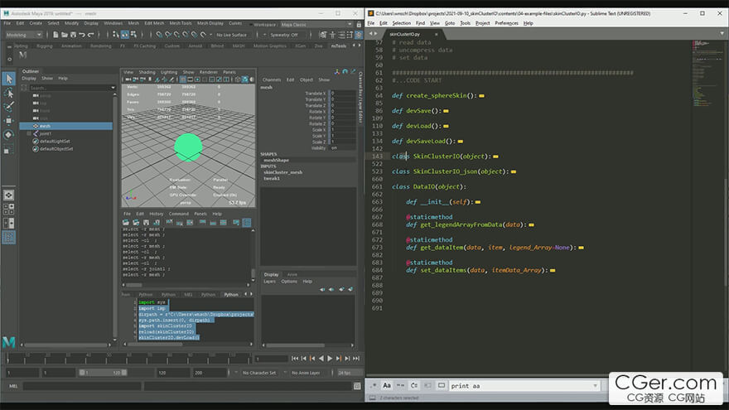Open the Maya Classic workspace dropdown
729x410 pixels.
(316, 24)
